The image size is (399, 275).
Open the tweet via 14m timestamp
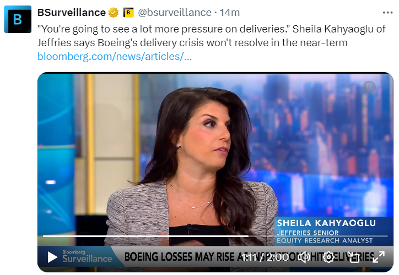[230, 13]
